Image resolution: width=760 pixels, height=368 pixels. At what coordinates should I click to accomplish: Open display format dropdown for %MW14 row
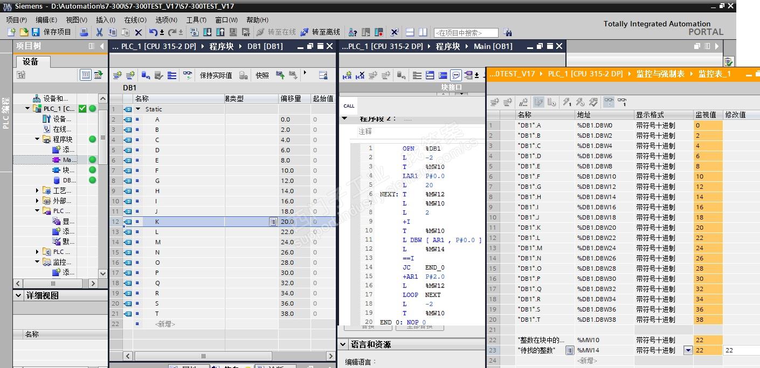click(688, 350)
